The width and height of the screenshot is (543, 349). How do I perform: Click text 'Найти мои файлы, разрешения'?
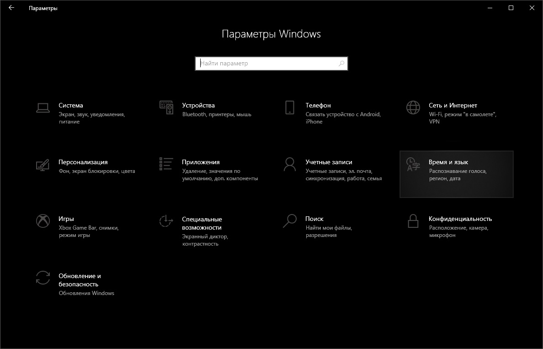click(329, 231)
